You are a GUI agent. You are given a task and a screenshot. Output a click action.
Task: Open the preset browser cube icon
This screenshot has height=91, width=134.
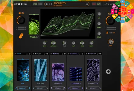coord(47,4)
